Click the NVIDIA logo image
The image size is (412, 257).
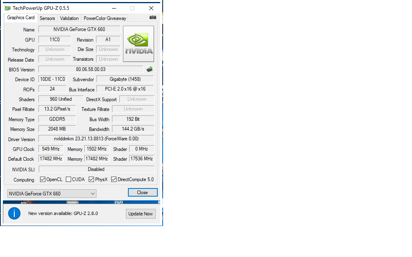(139, 44)
